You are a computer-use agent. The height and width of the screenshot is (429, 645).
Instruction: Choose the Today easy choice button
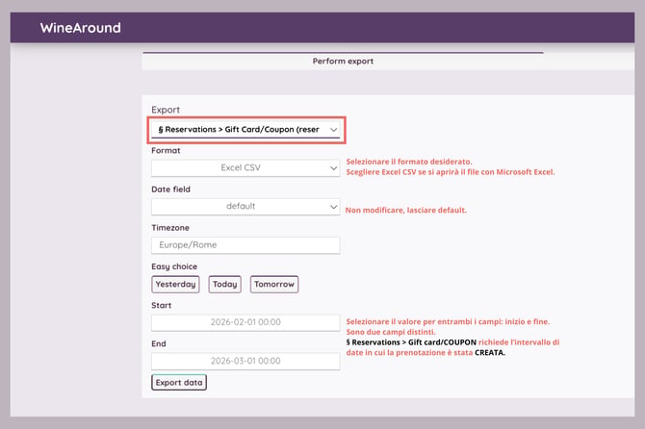(x=224, y=285)
